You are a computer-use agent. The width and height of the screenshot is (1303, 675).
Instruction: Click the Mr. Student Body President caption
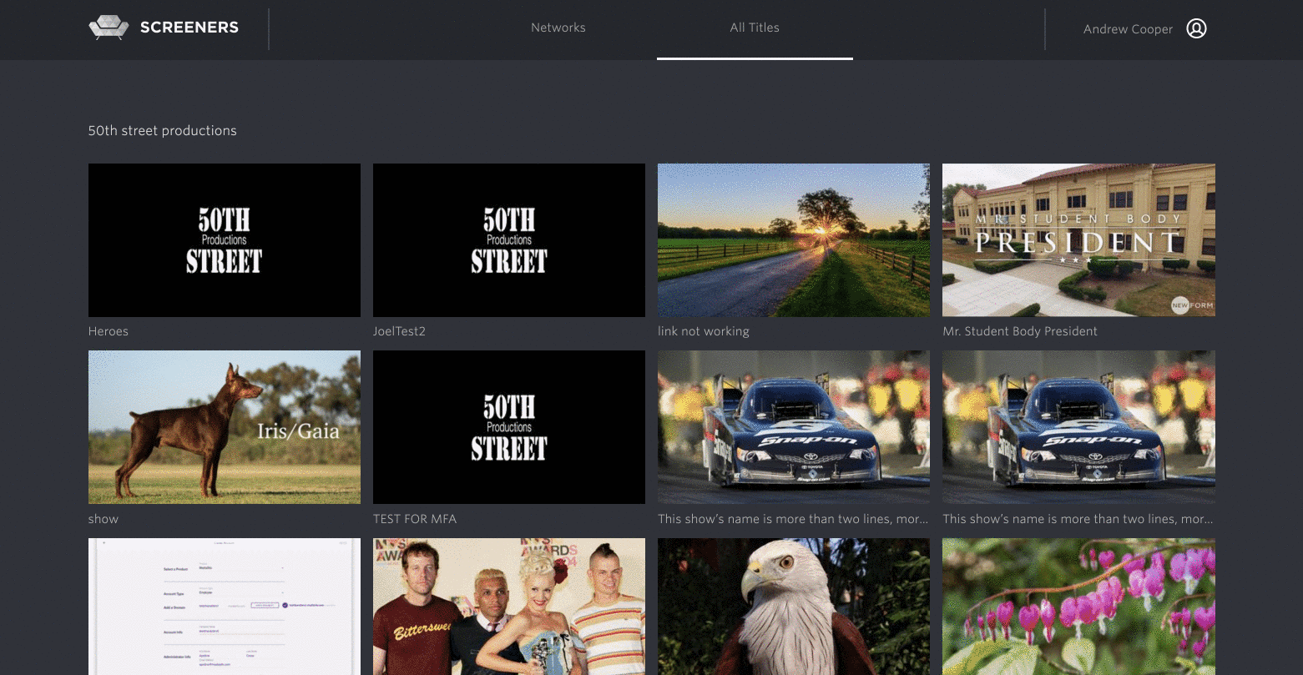pos(1019,331)
